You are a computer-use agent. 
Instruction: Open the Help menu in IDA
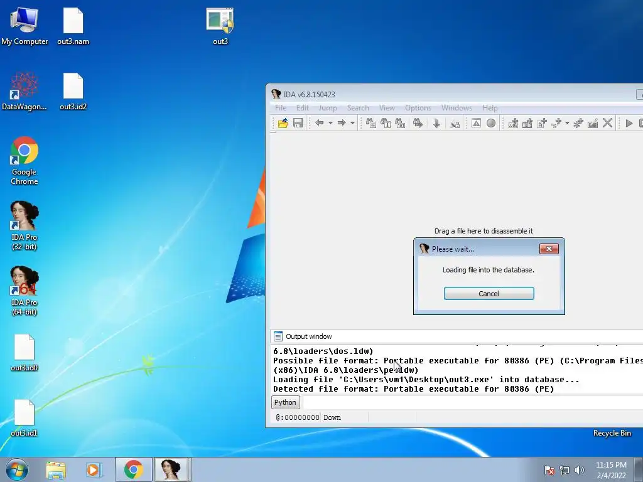click(490, 108)
